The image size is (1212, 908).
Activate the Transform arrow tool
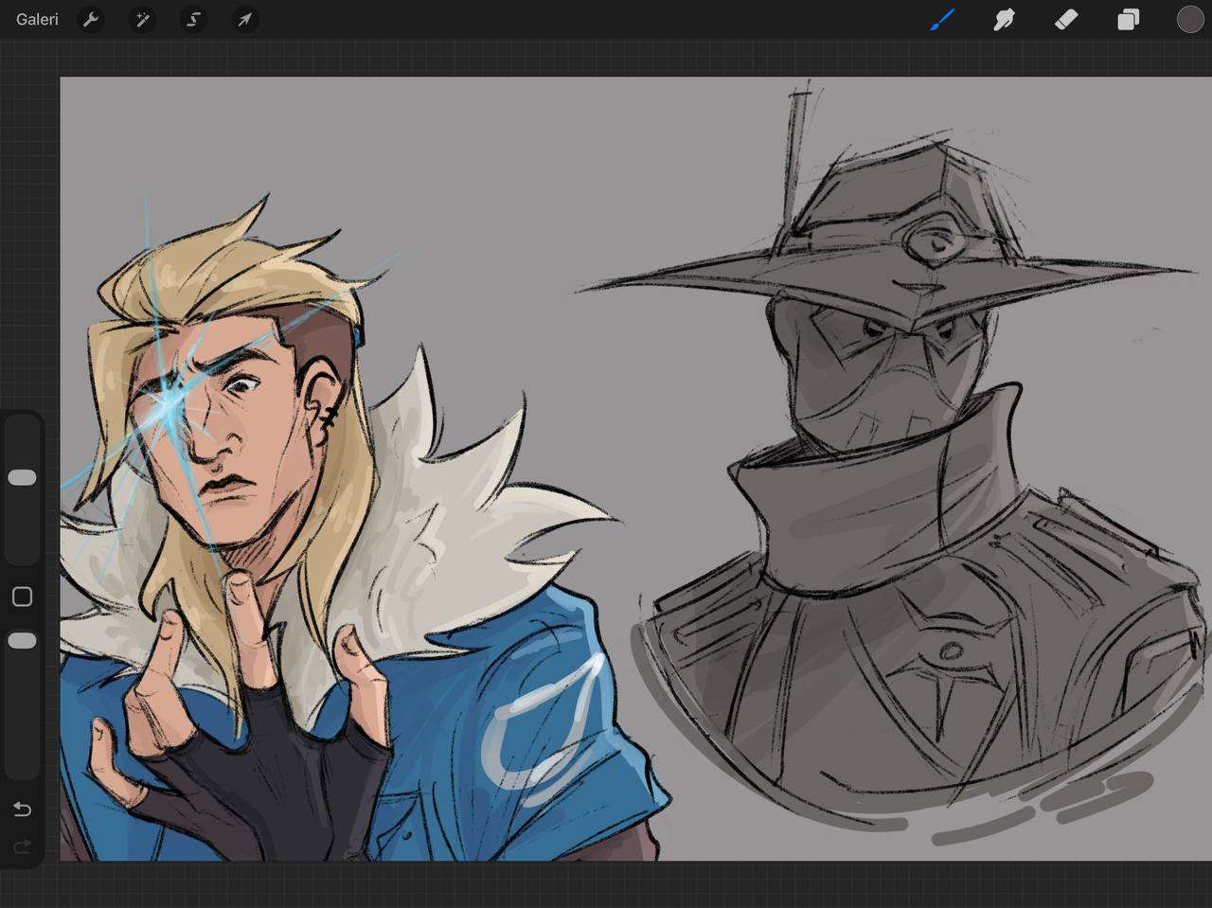point(244,19)
